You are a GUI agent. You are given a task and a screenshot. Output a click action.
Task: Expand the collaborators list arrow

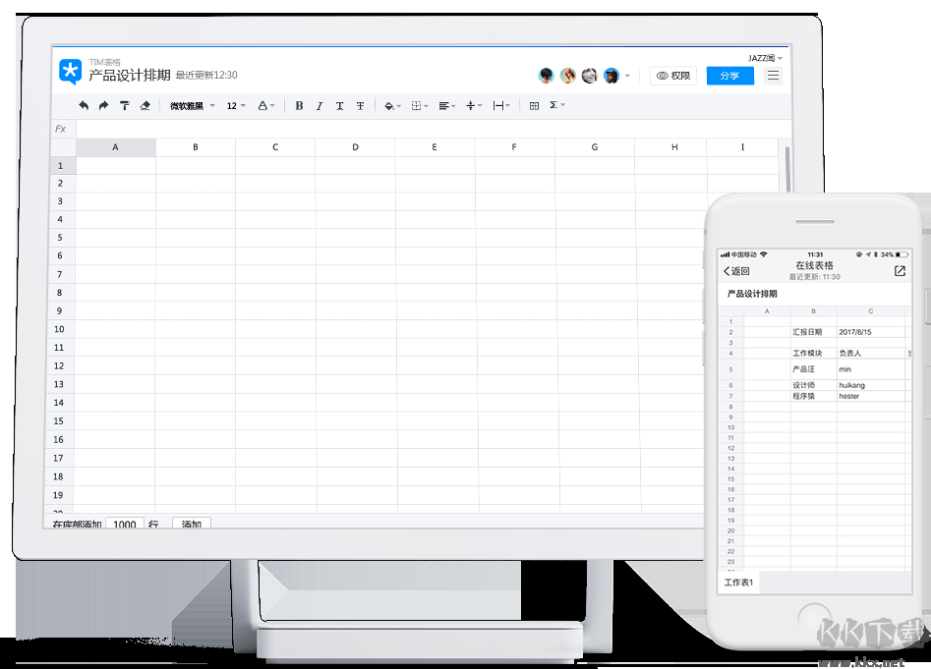point(627,76)
